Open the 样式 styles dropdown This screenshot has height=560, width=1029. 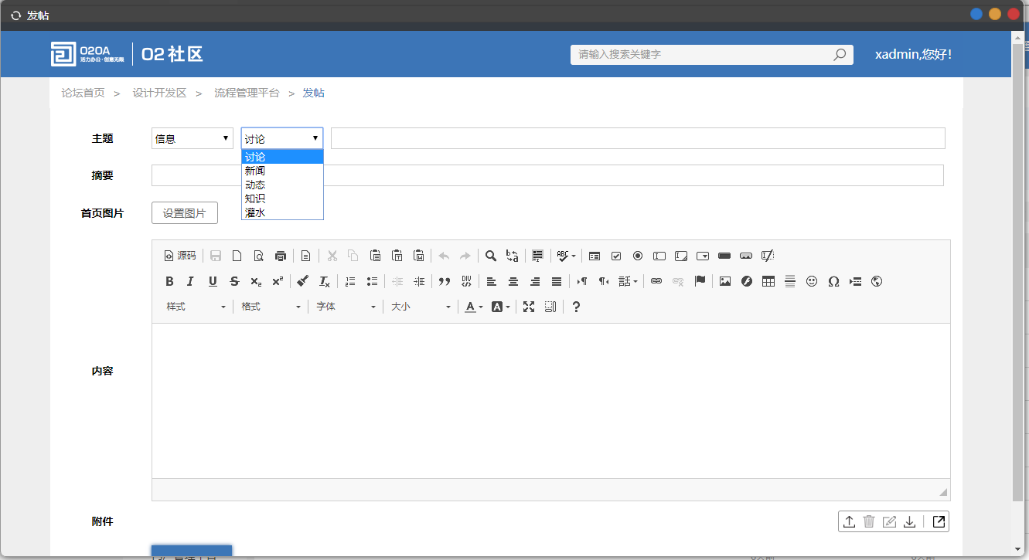pyautogui.click(x=196, y=307)
